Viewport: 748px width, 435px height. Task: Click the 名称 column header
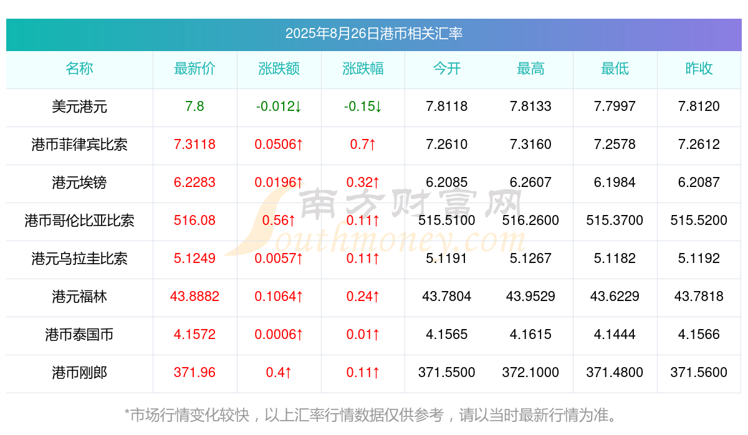80,69
